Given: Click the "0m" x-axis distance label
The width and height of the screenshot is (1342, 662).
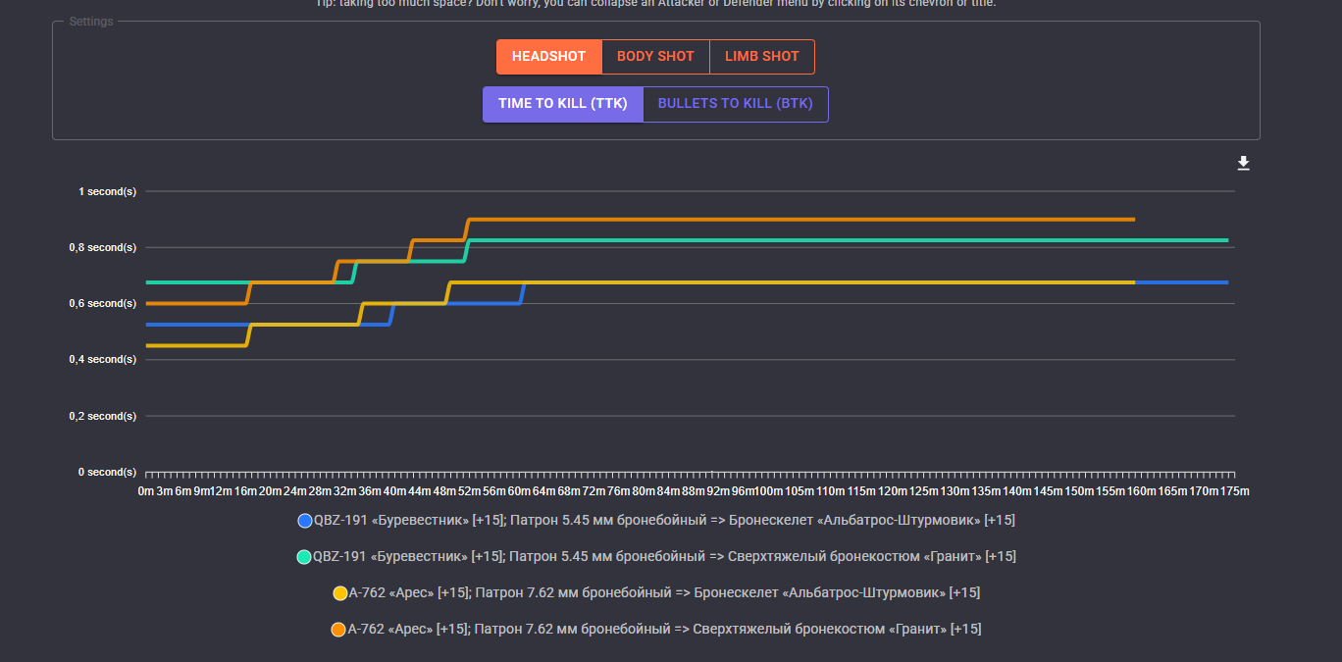Looking at the screenshot, I should coord(146,490).
